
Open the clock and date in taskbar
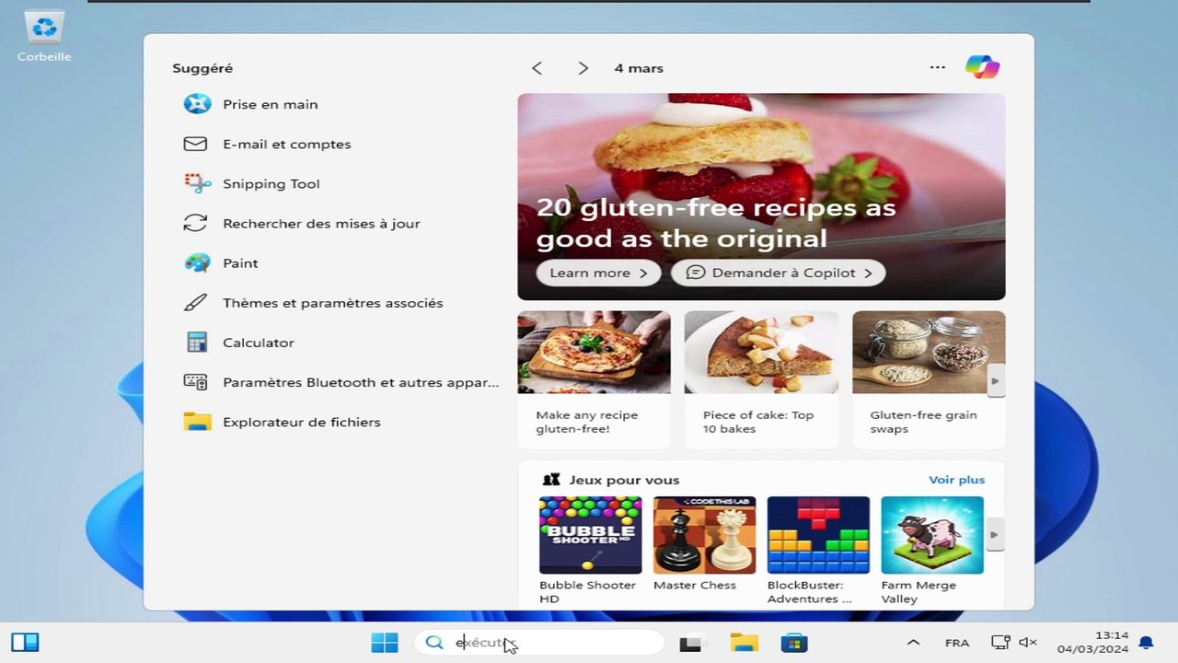coord(1092,642)
